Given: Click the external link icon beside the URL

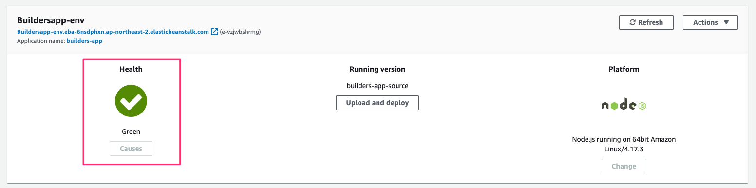Looking at the screenshot, I should coord(214,32).
